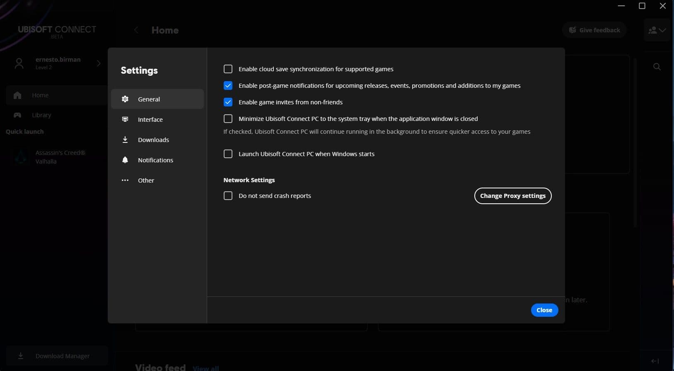
Task: Disable game invites from non-friends
Action: 228,102
